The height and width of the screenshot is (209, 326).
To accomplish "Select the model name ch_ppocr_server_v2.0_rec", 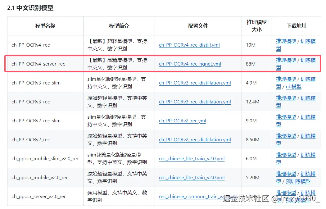I will pyautogui.click(x=39, y=196).
